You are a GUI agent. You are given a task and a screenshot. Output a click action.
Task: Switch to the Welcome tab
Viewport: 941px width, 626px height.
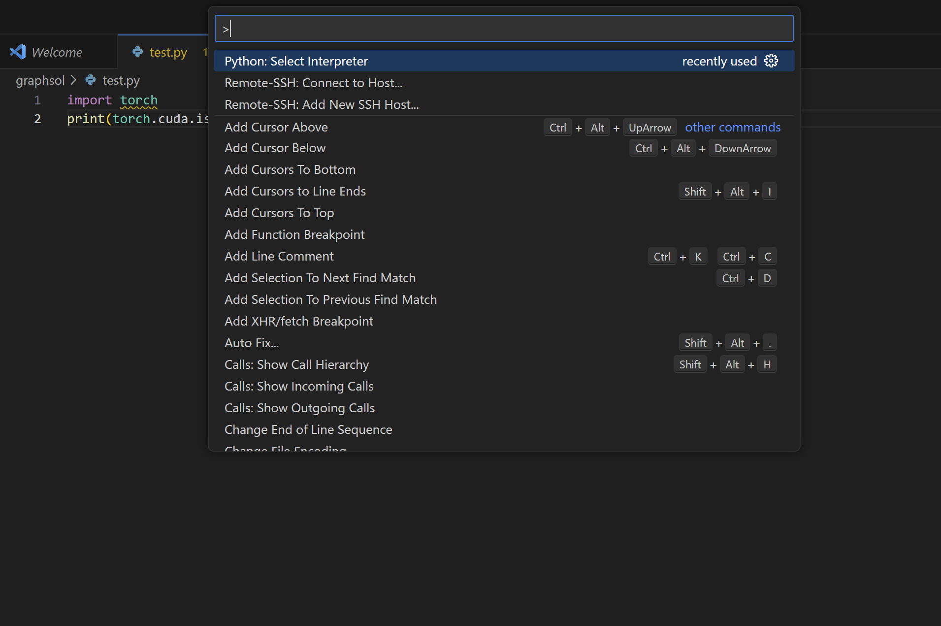(x=57, y=52)
